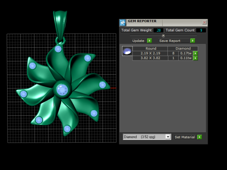Viewport: 227px width, 170px height.
Task: Close the Gem Reporter panel
Action: (x=204, y=22)
